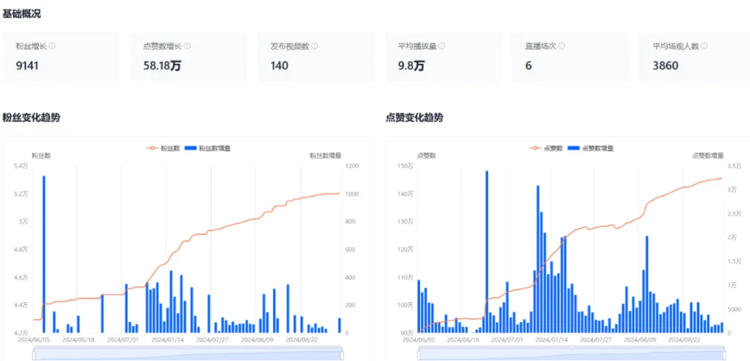The height and width of the screenshot is (361, 750).
Task: Click the 直播场次 stat card label
Action: pyautogui.click(x=541, y=47)
